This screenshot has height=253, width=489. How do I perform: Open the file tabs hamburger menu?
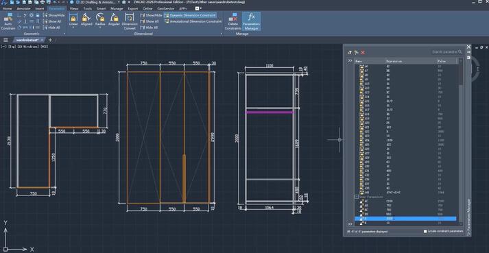pos(5,40)
